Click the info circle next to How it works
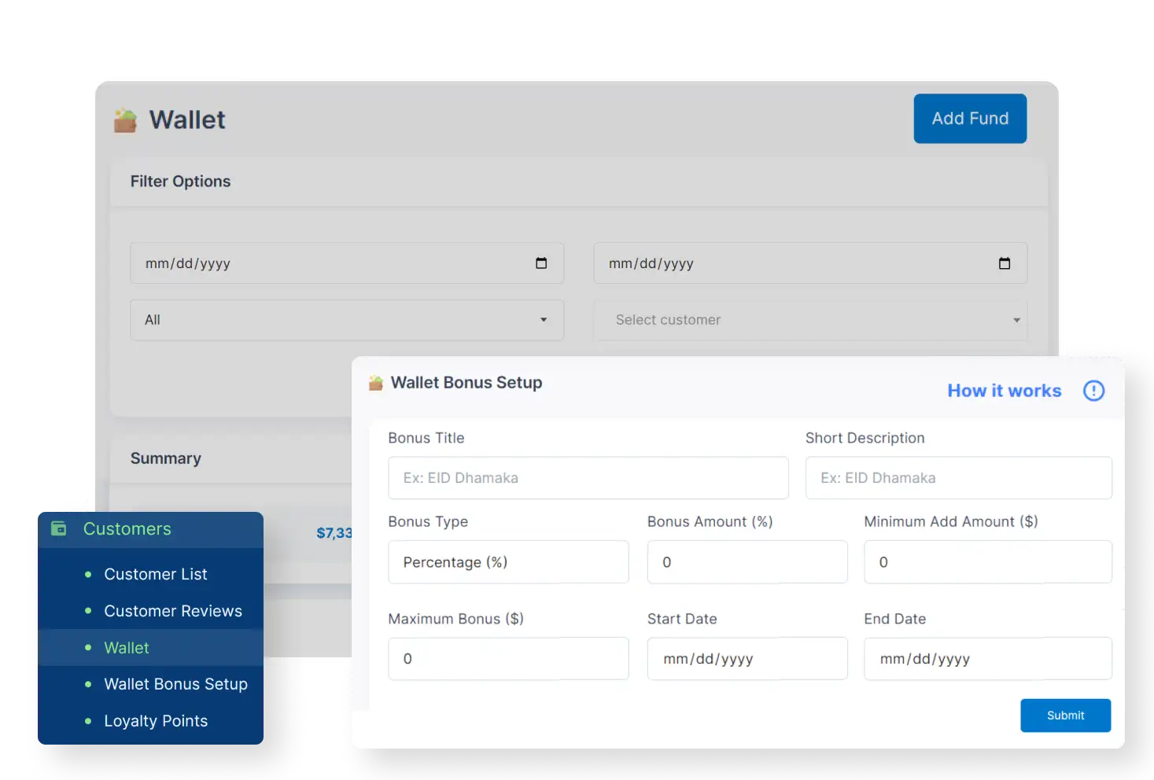The width and height of the screenshot is (1154, 780). 1093,390
